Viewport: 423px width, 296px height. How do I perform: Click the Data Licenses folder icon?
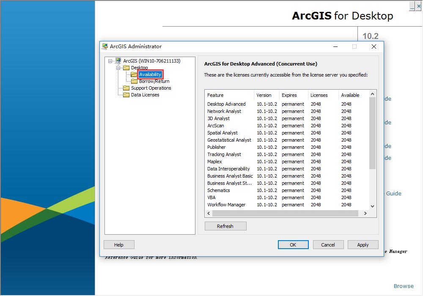(126, 95)
